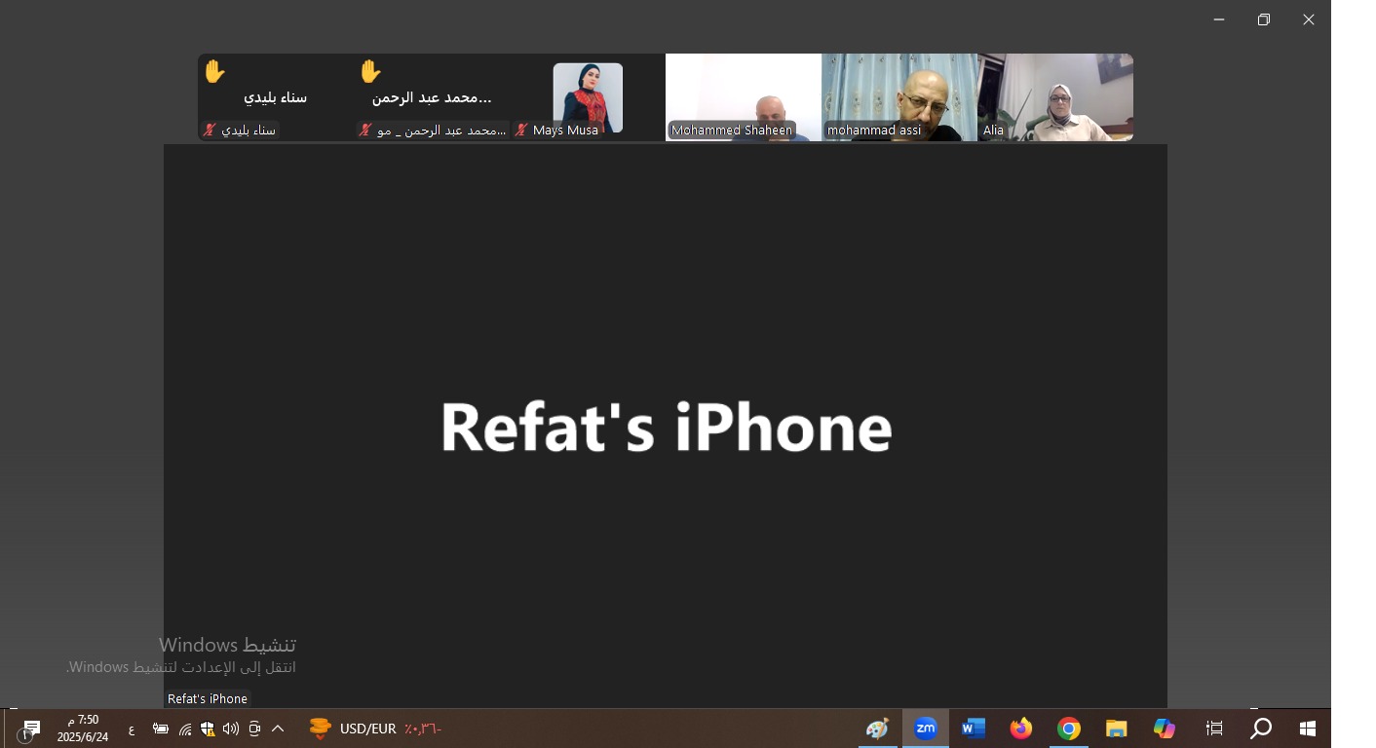Open the USD/EUR currency widget

(375, 729)
